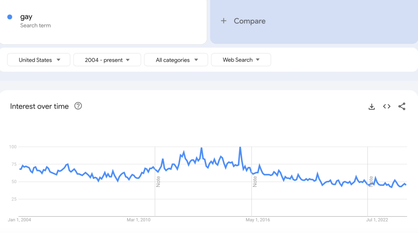Download the Interest over time data
418x233 pixels.
[371, 107]
